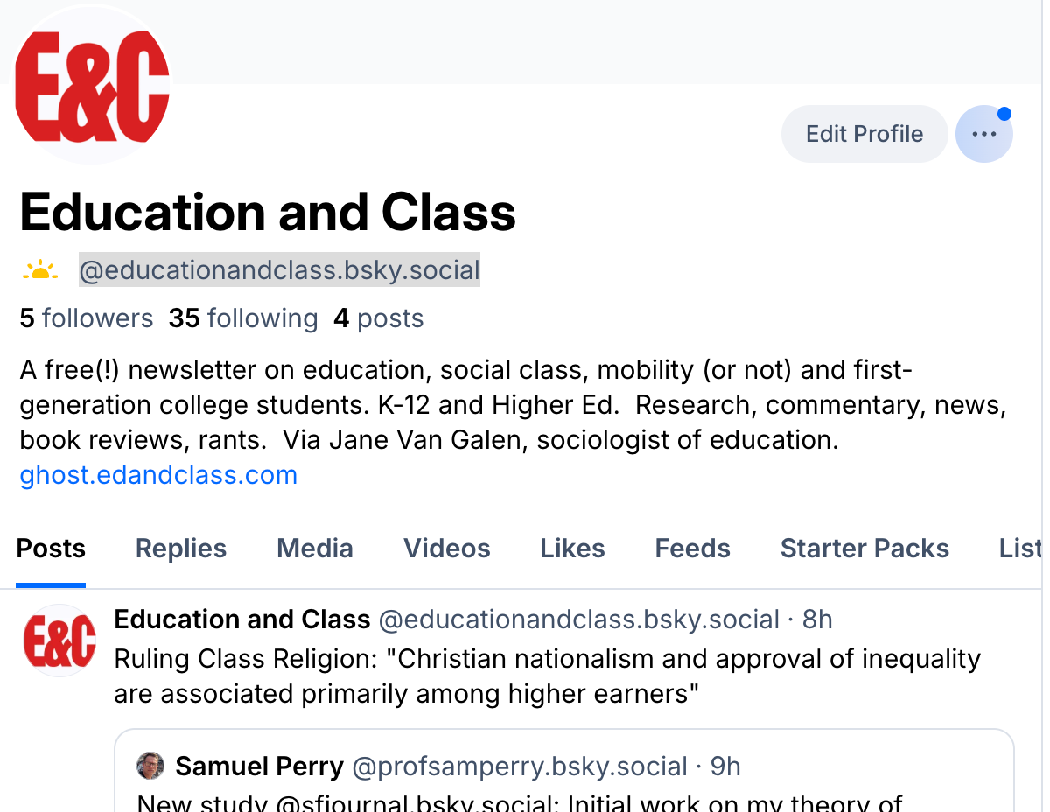Open the Videos tab
Viewport: 1050px width, 812px height.
pos(446,549)
